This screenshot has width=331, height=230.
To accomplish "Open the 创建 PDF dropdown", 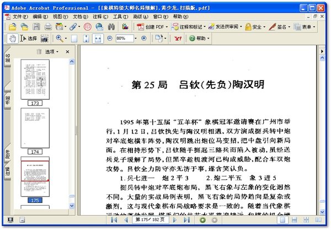I will [x=152, y=27].
